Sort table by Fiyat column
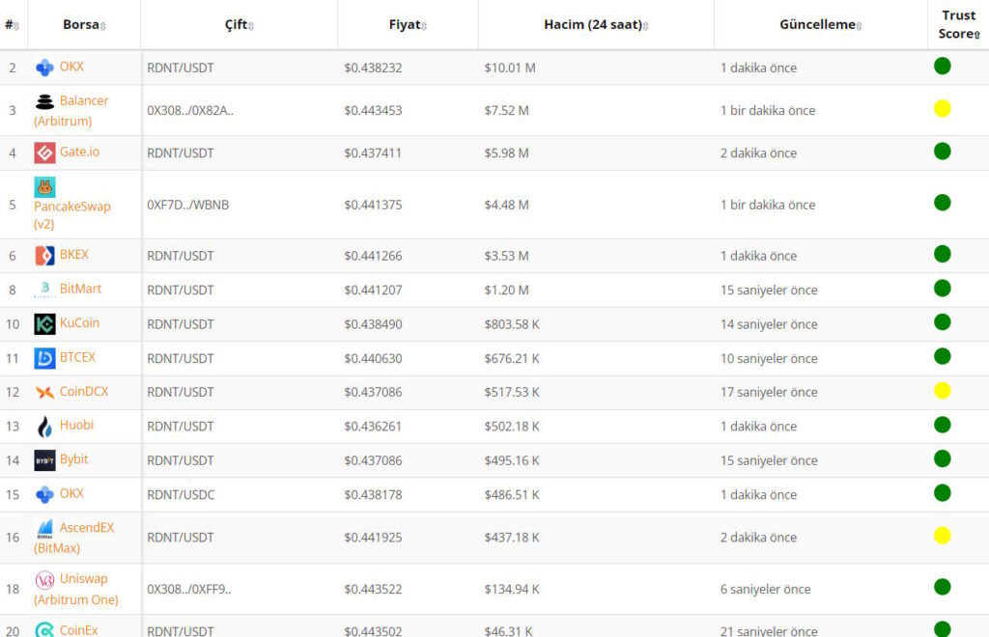989x637 pixels. coord(408,24)
